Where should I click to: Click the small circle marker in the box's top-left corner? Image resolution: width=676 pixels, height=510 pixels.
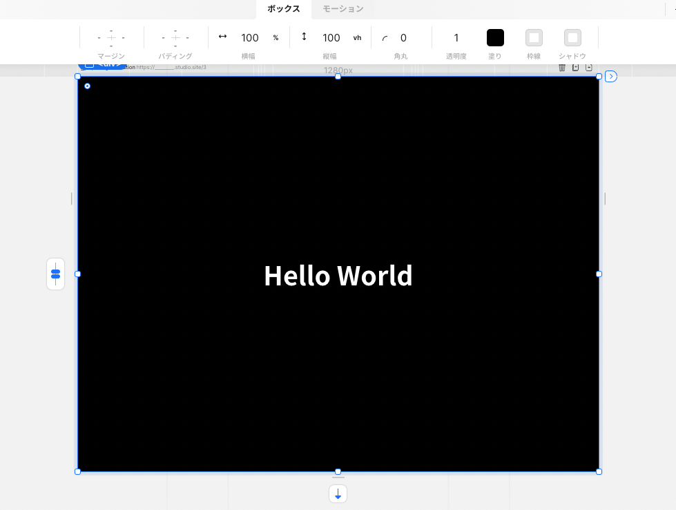pos(87,86)
